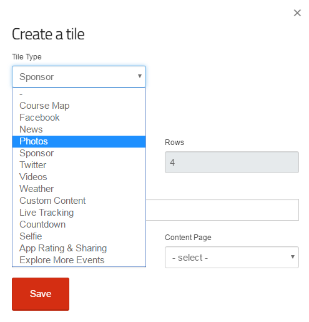Image resolution: width=309 pixels, height=322 pixels.
Task: Click the Rows field showing 4
Action: [x=232, y=162]
